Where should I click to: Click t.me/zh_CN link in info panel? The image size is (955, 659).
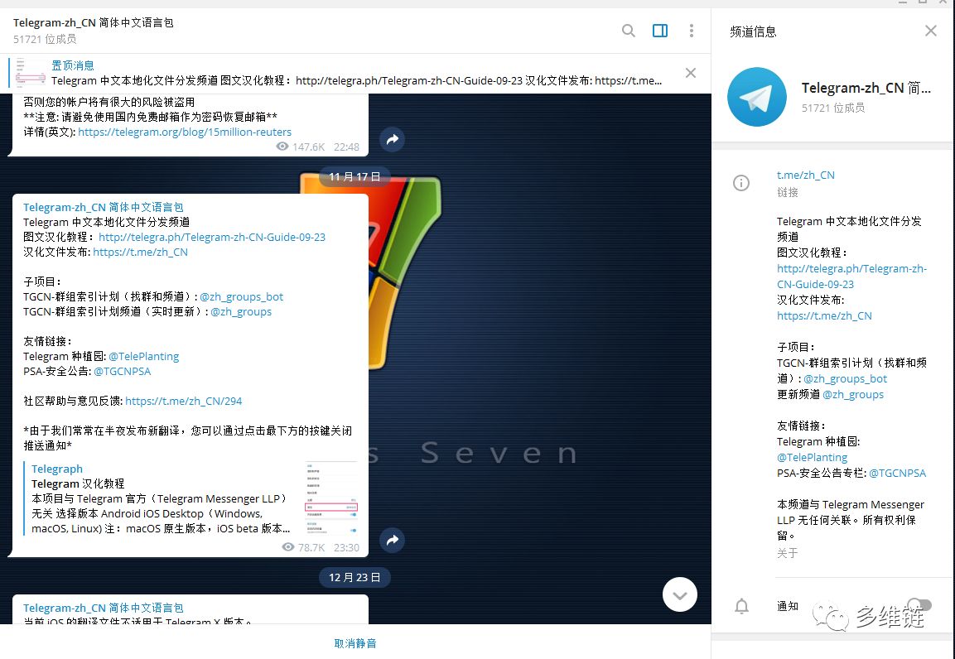805,176
